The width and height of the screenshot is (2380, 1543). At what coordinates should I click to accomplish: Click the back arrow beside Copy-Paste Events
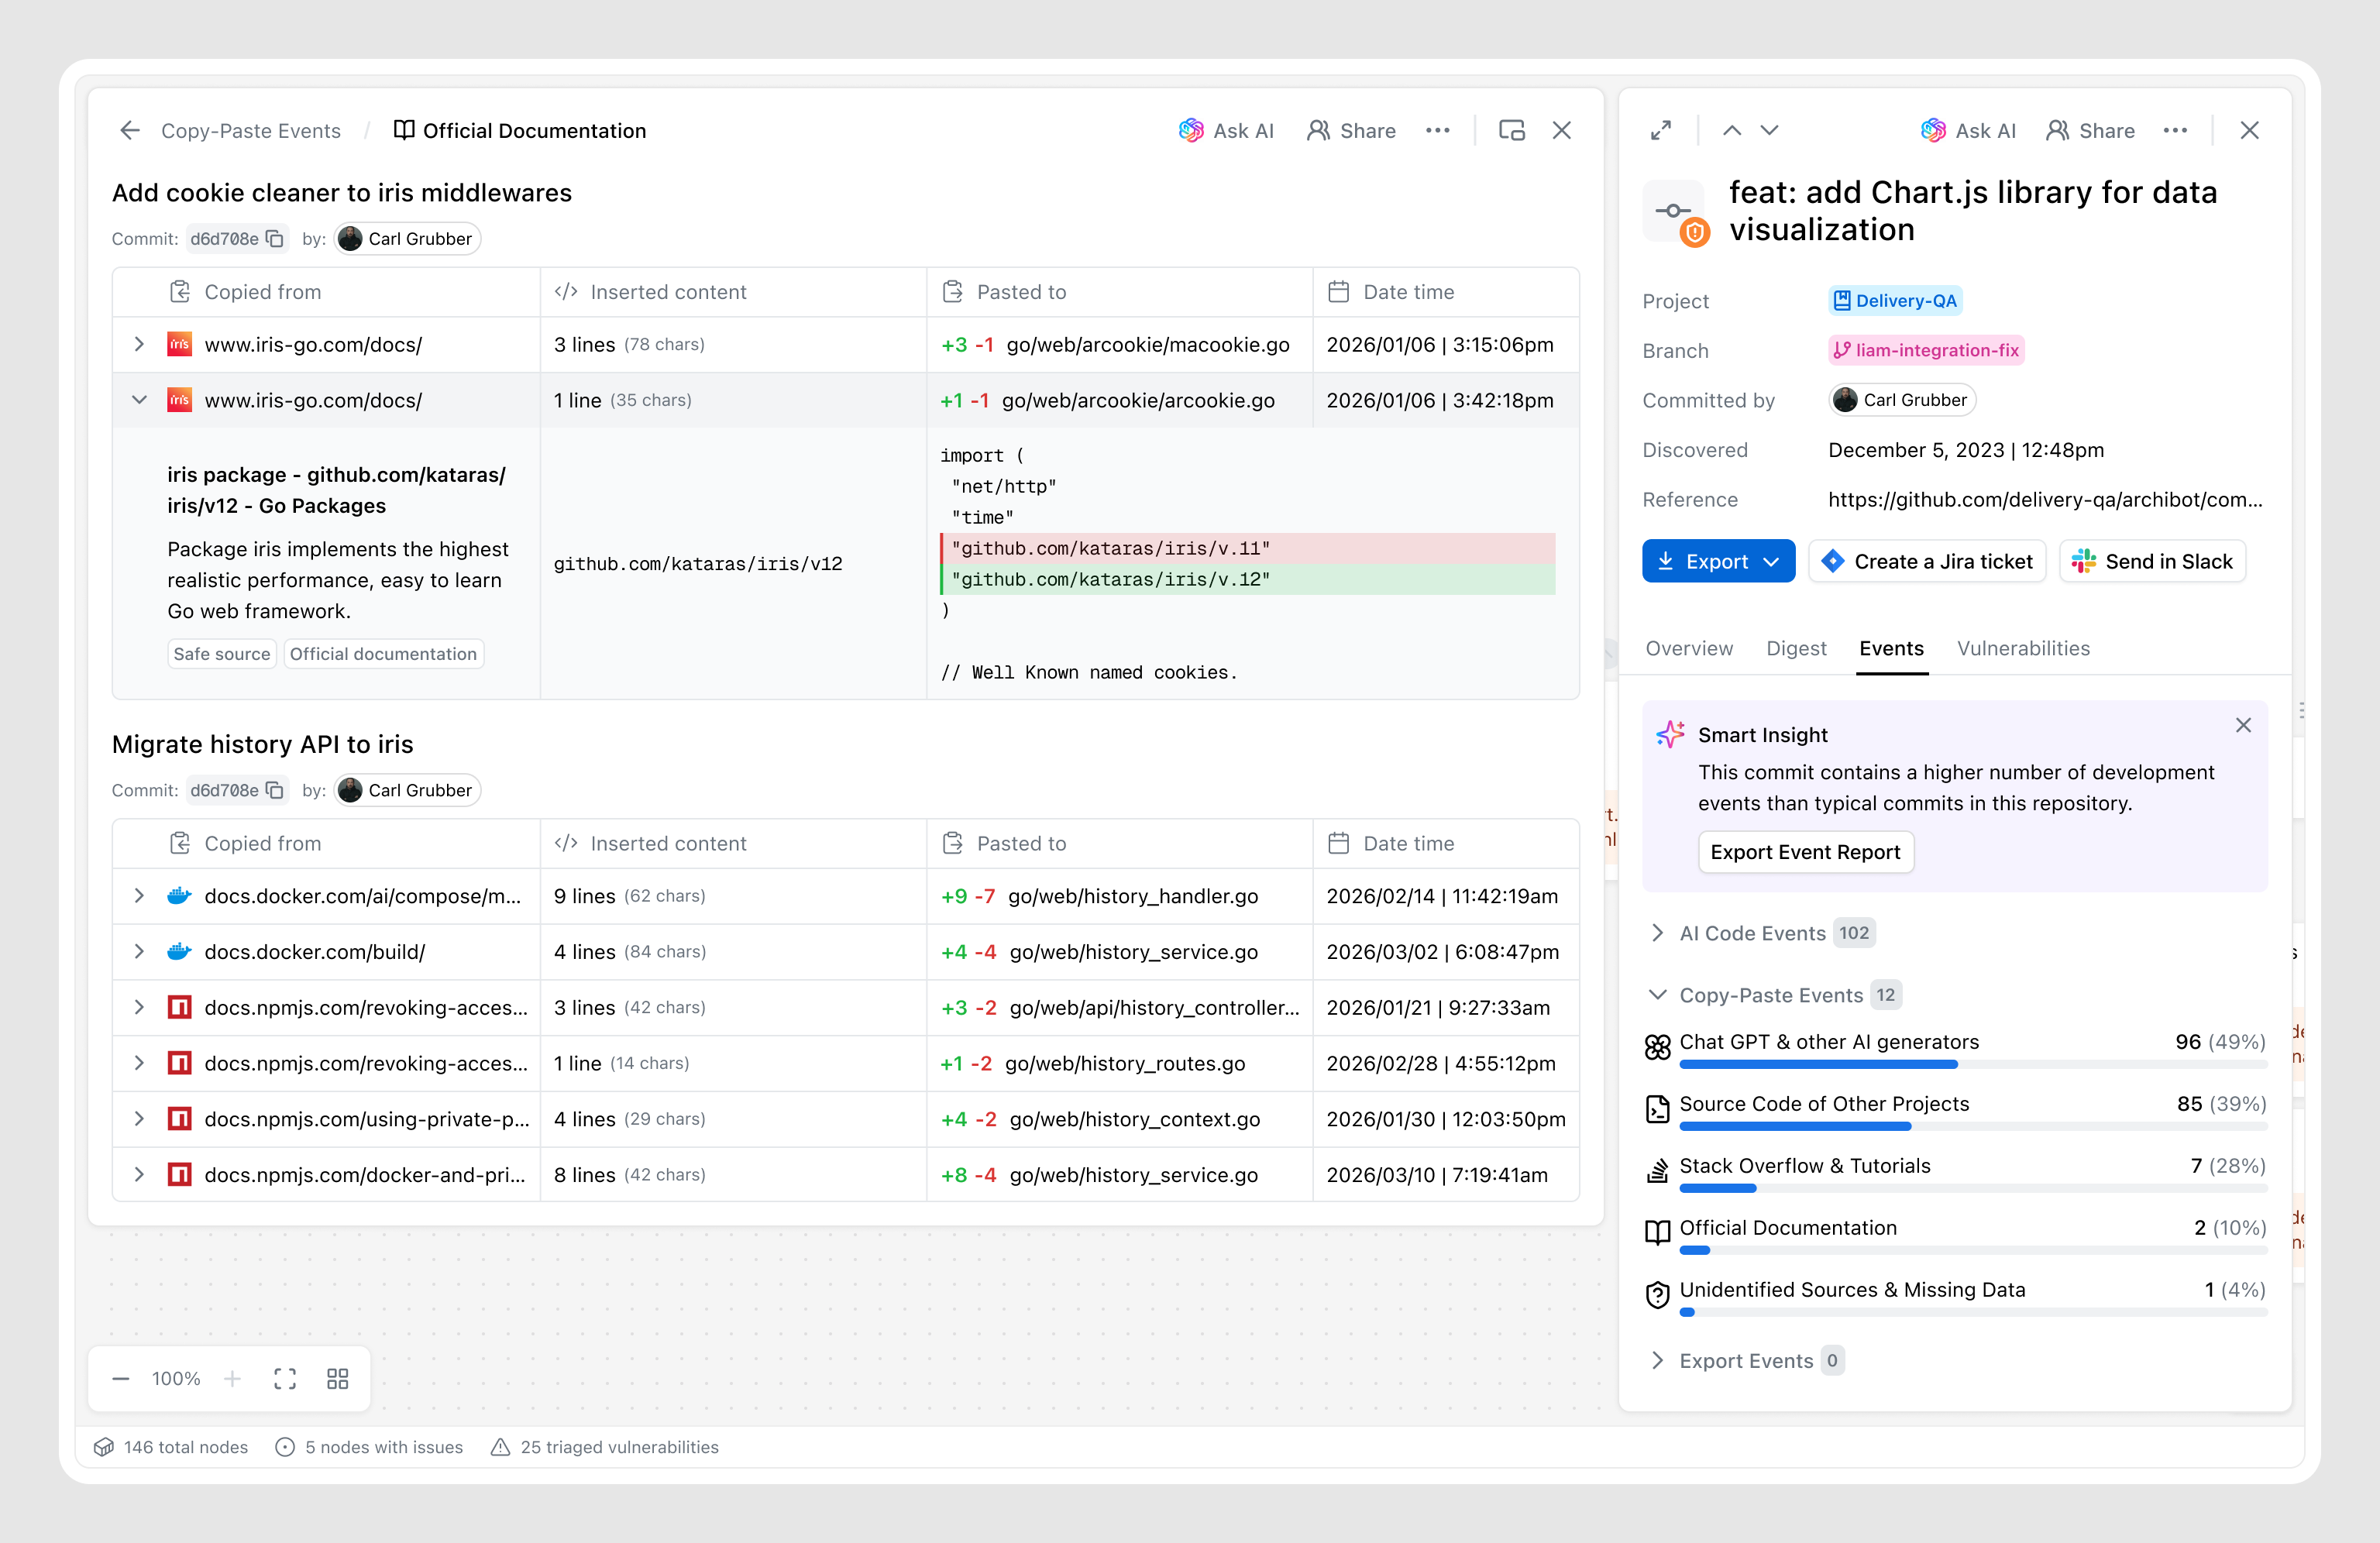pos(130,131)
